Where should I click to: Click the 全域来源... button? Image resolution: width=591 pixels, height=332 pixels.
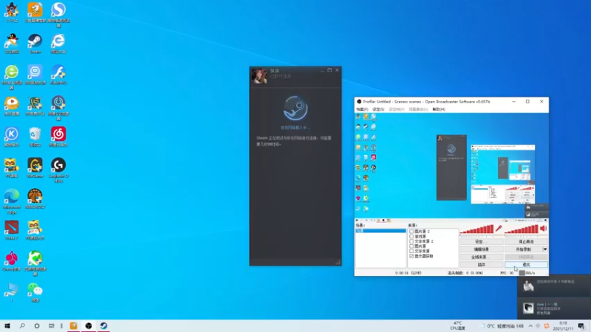[x=482, y=257]
